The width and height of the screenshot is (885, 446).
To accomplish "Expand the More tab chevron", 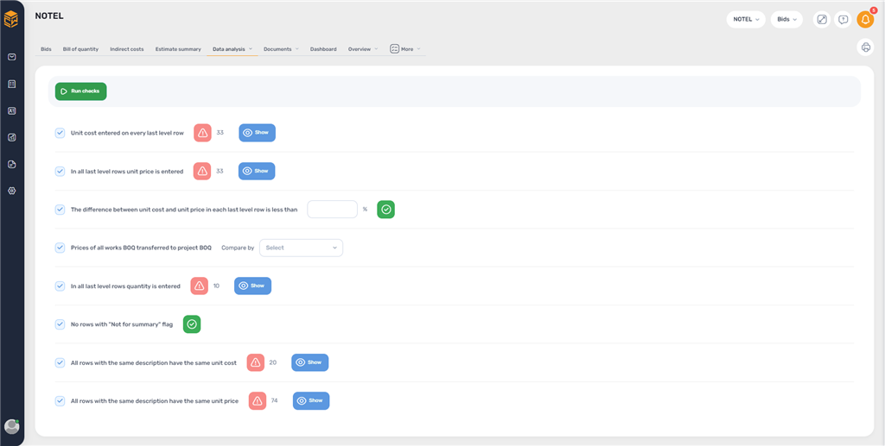I will (419, 49).
